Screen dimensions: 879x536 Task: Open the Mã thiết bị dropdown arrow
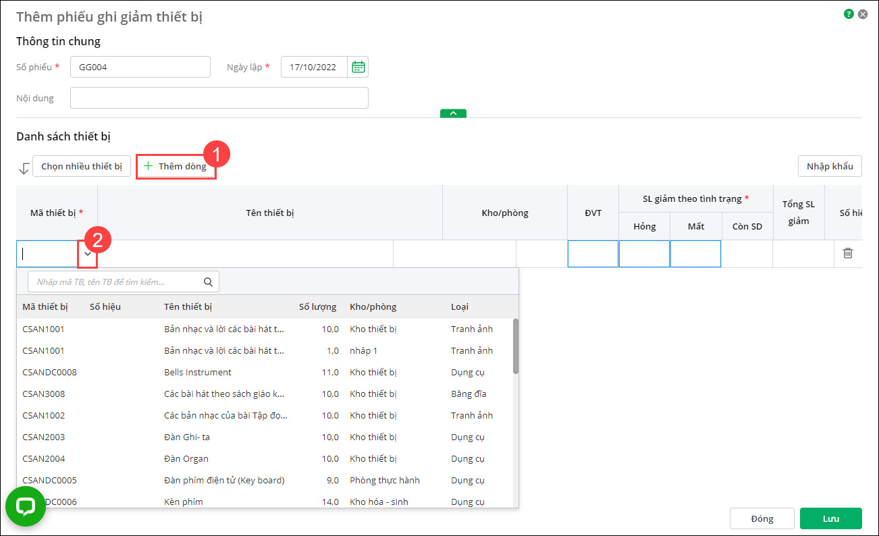click(x=88, y=254)
